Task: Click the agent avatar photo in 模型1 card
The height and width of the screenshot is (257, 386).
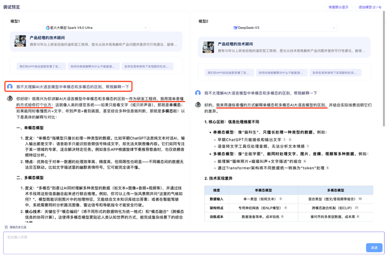Action: point(20,41)
